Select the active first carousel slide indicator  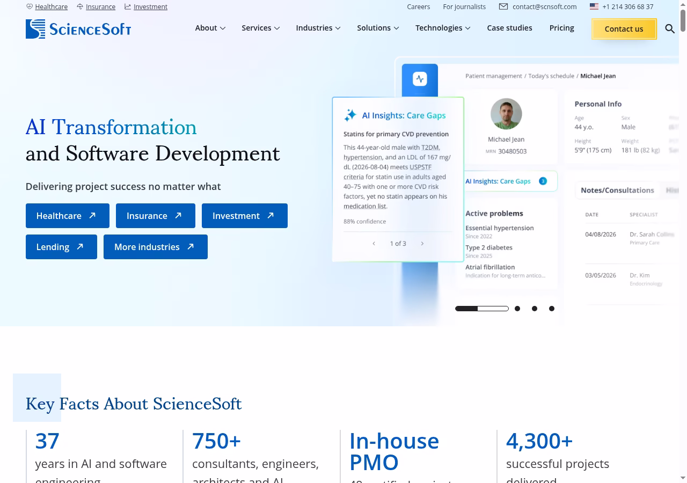(482, 309)
